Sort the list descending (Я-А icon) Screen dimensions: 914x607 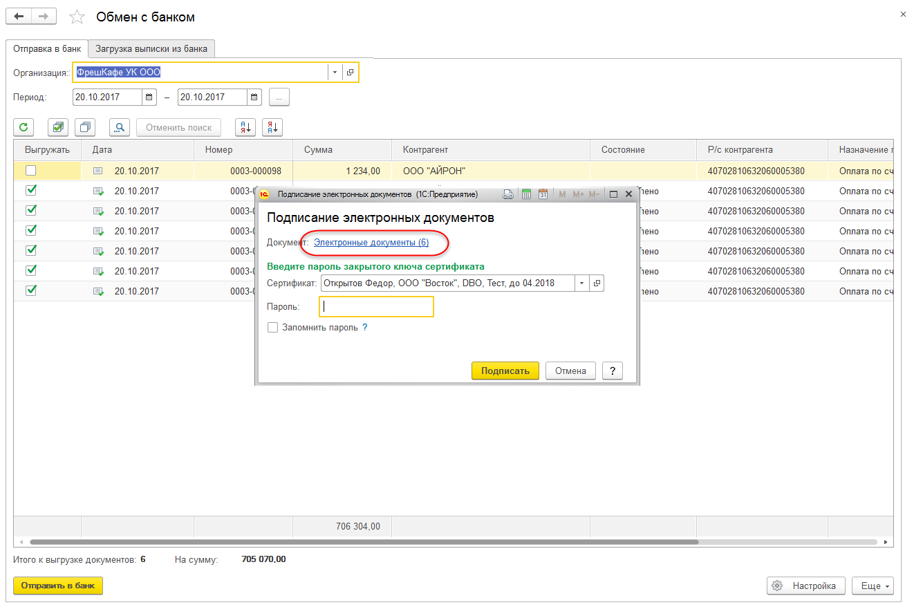(272, 127)
